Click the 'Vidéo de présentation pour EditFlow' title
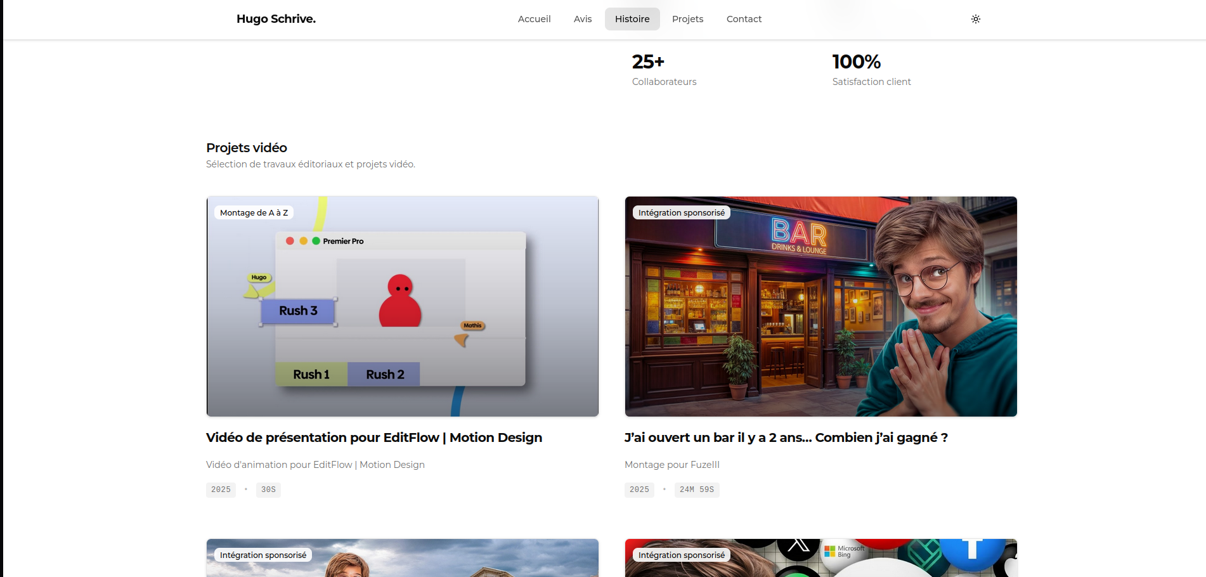 click(373, 438)
